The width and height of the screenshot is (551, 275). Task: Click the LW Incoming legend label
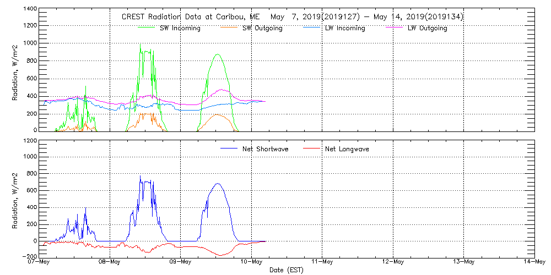(345, 28)
